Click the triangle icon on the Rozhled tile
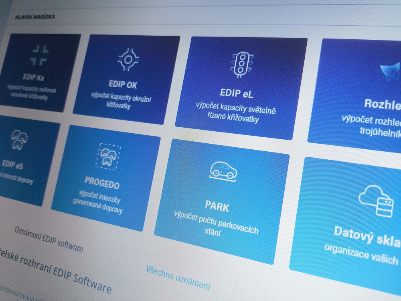 (x=391, y=72)
